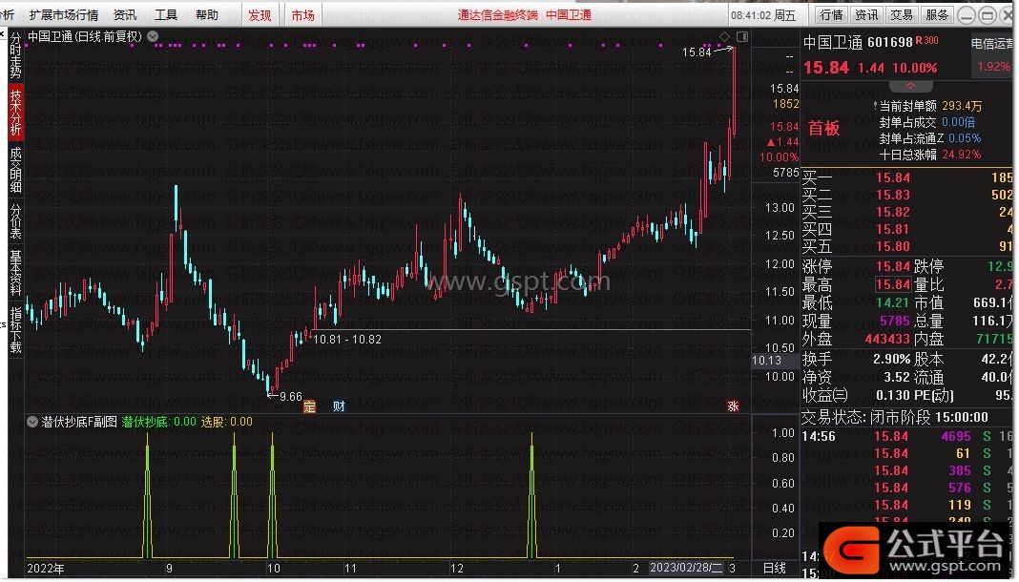Select the 技术分析 sidebar tab
1019x582 pixels.
(x=15, y=112)
